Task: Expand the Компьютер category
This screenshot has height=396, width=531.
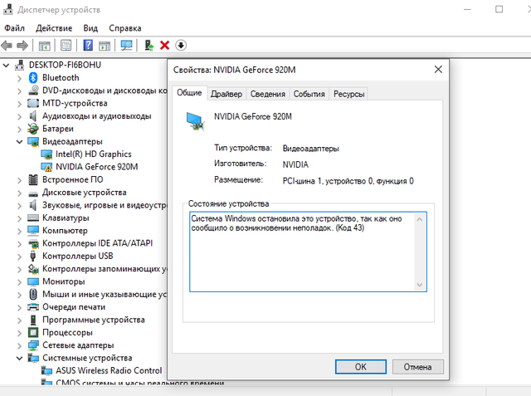Action: click(19, 231)
